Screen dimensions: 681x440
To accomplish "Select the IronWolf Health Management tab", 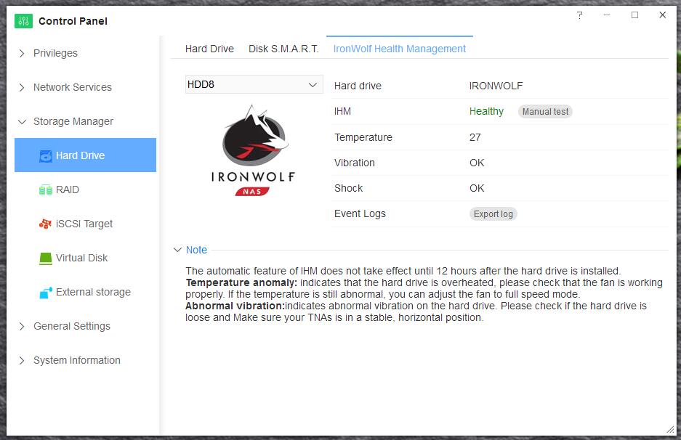I will (399, 49).
